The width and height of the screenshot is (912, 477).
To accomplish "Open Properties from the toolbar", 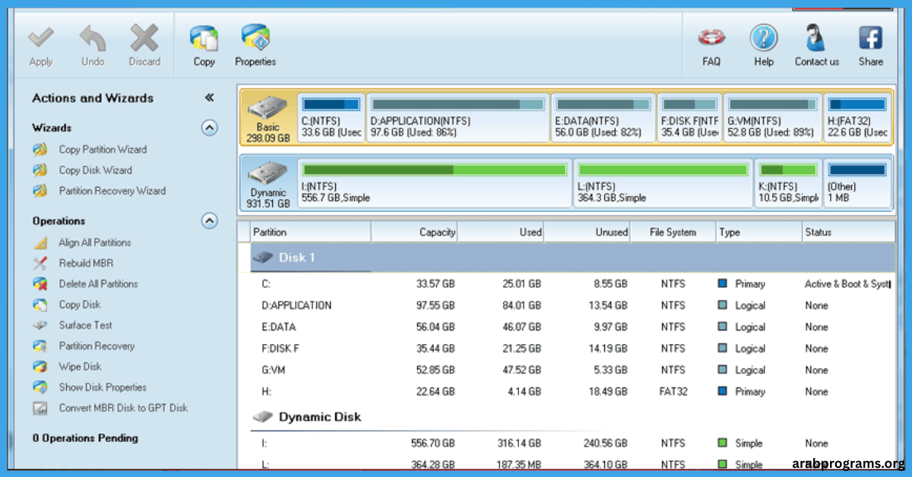I will [255, 37].
